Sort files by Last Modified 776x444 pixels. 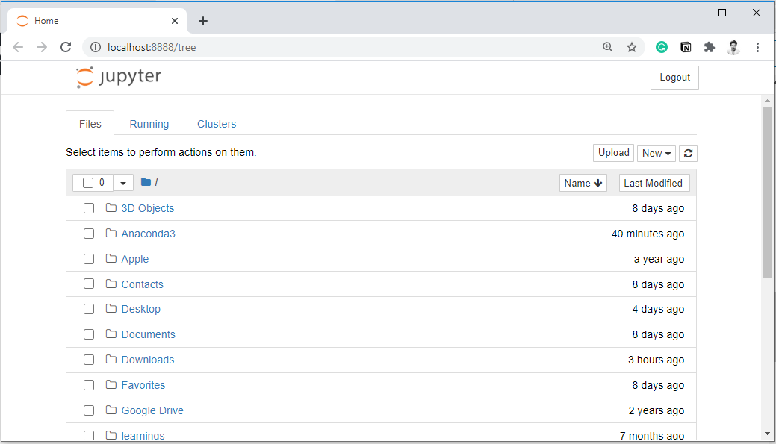point(654,183)
